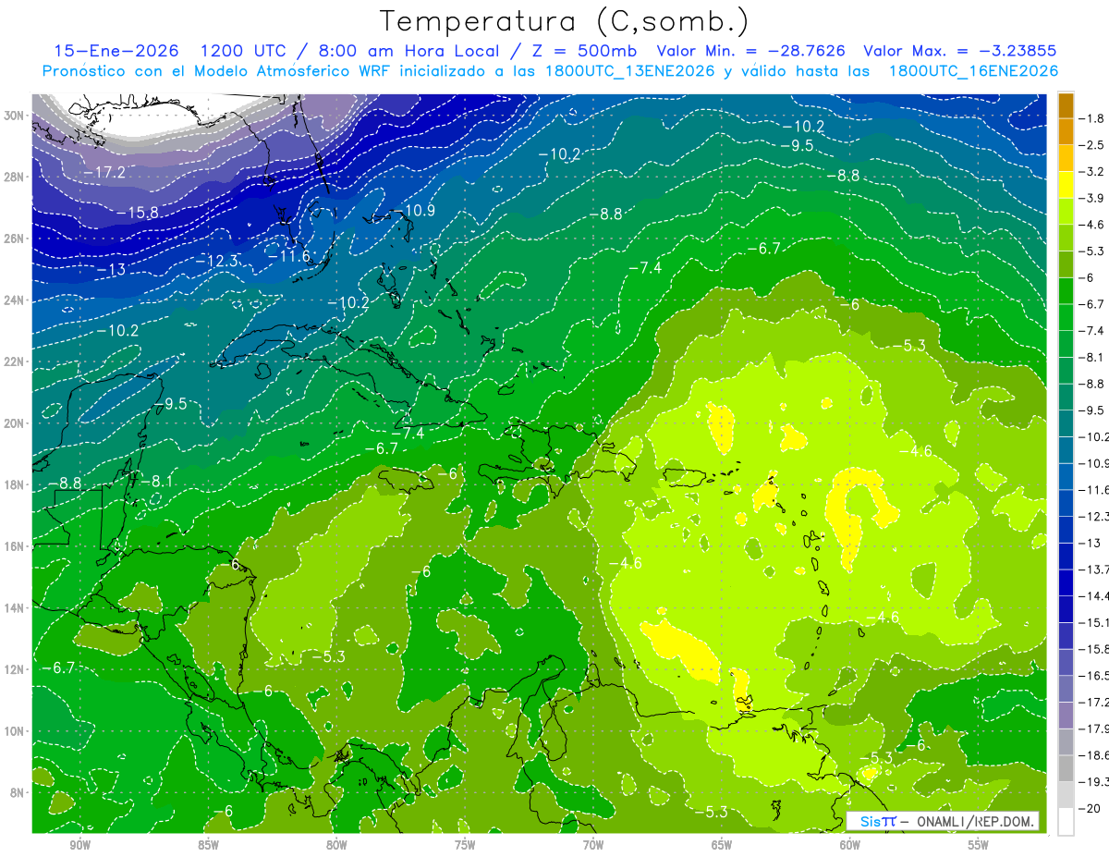Click the yellow colorbar swatch between -3.9 and -3.2
Viewport: 1109px width, 857px height.
[1066, 185]
